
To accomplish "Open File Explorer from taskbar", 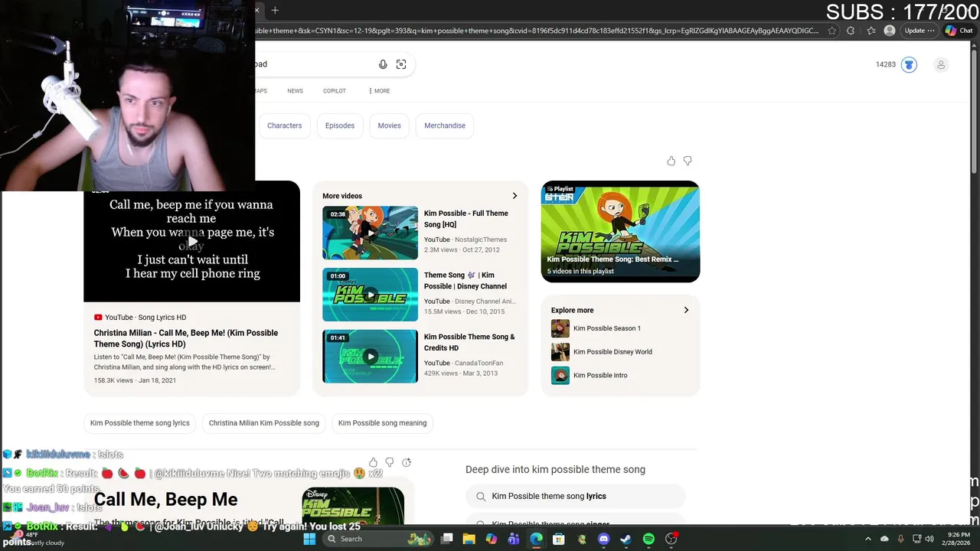I will [x=469, y=539].
